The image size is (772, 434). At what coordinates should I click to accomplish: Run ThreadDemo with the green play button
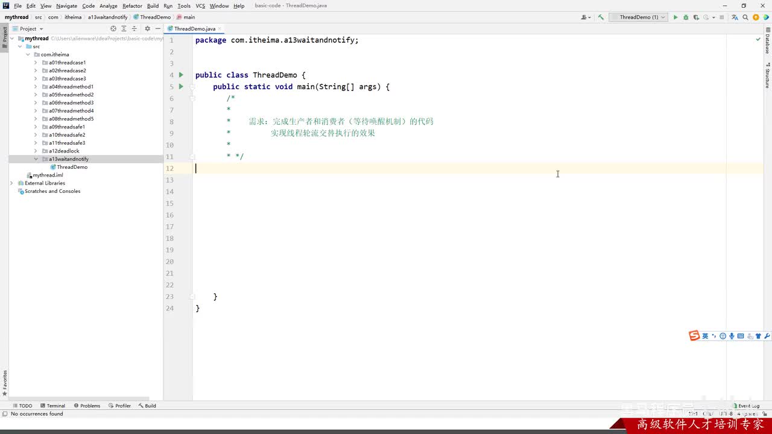coord(675,17)
